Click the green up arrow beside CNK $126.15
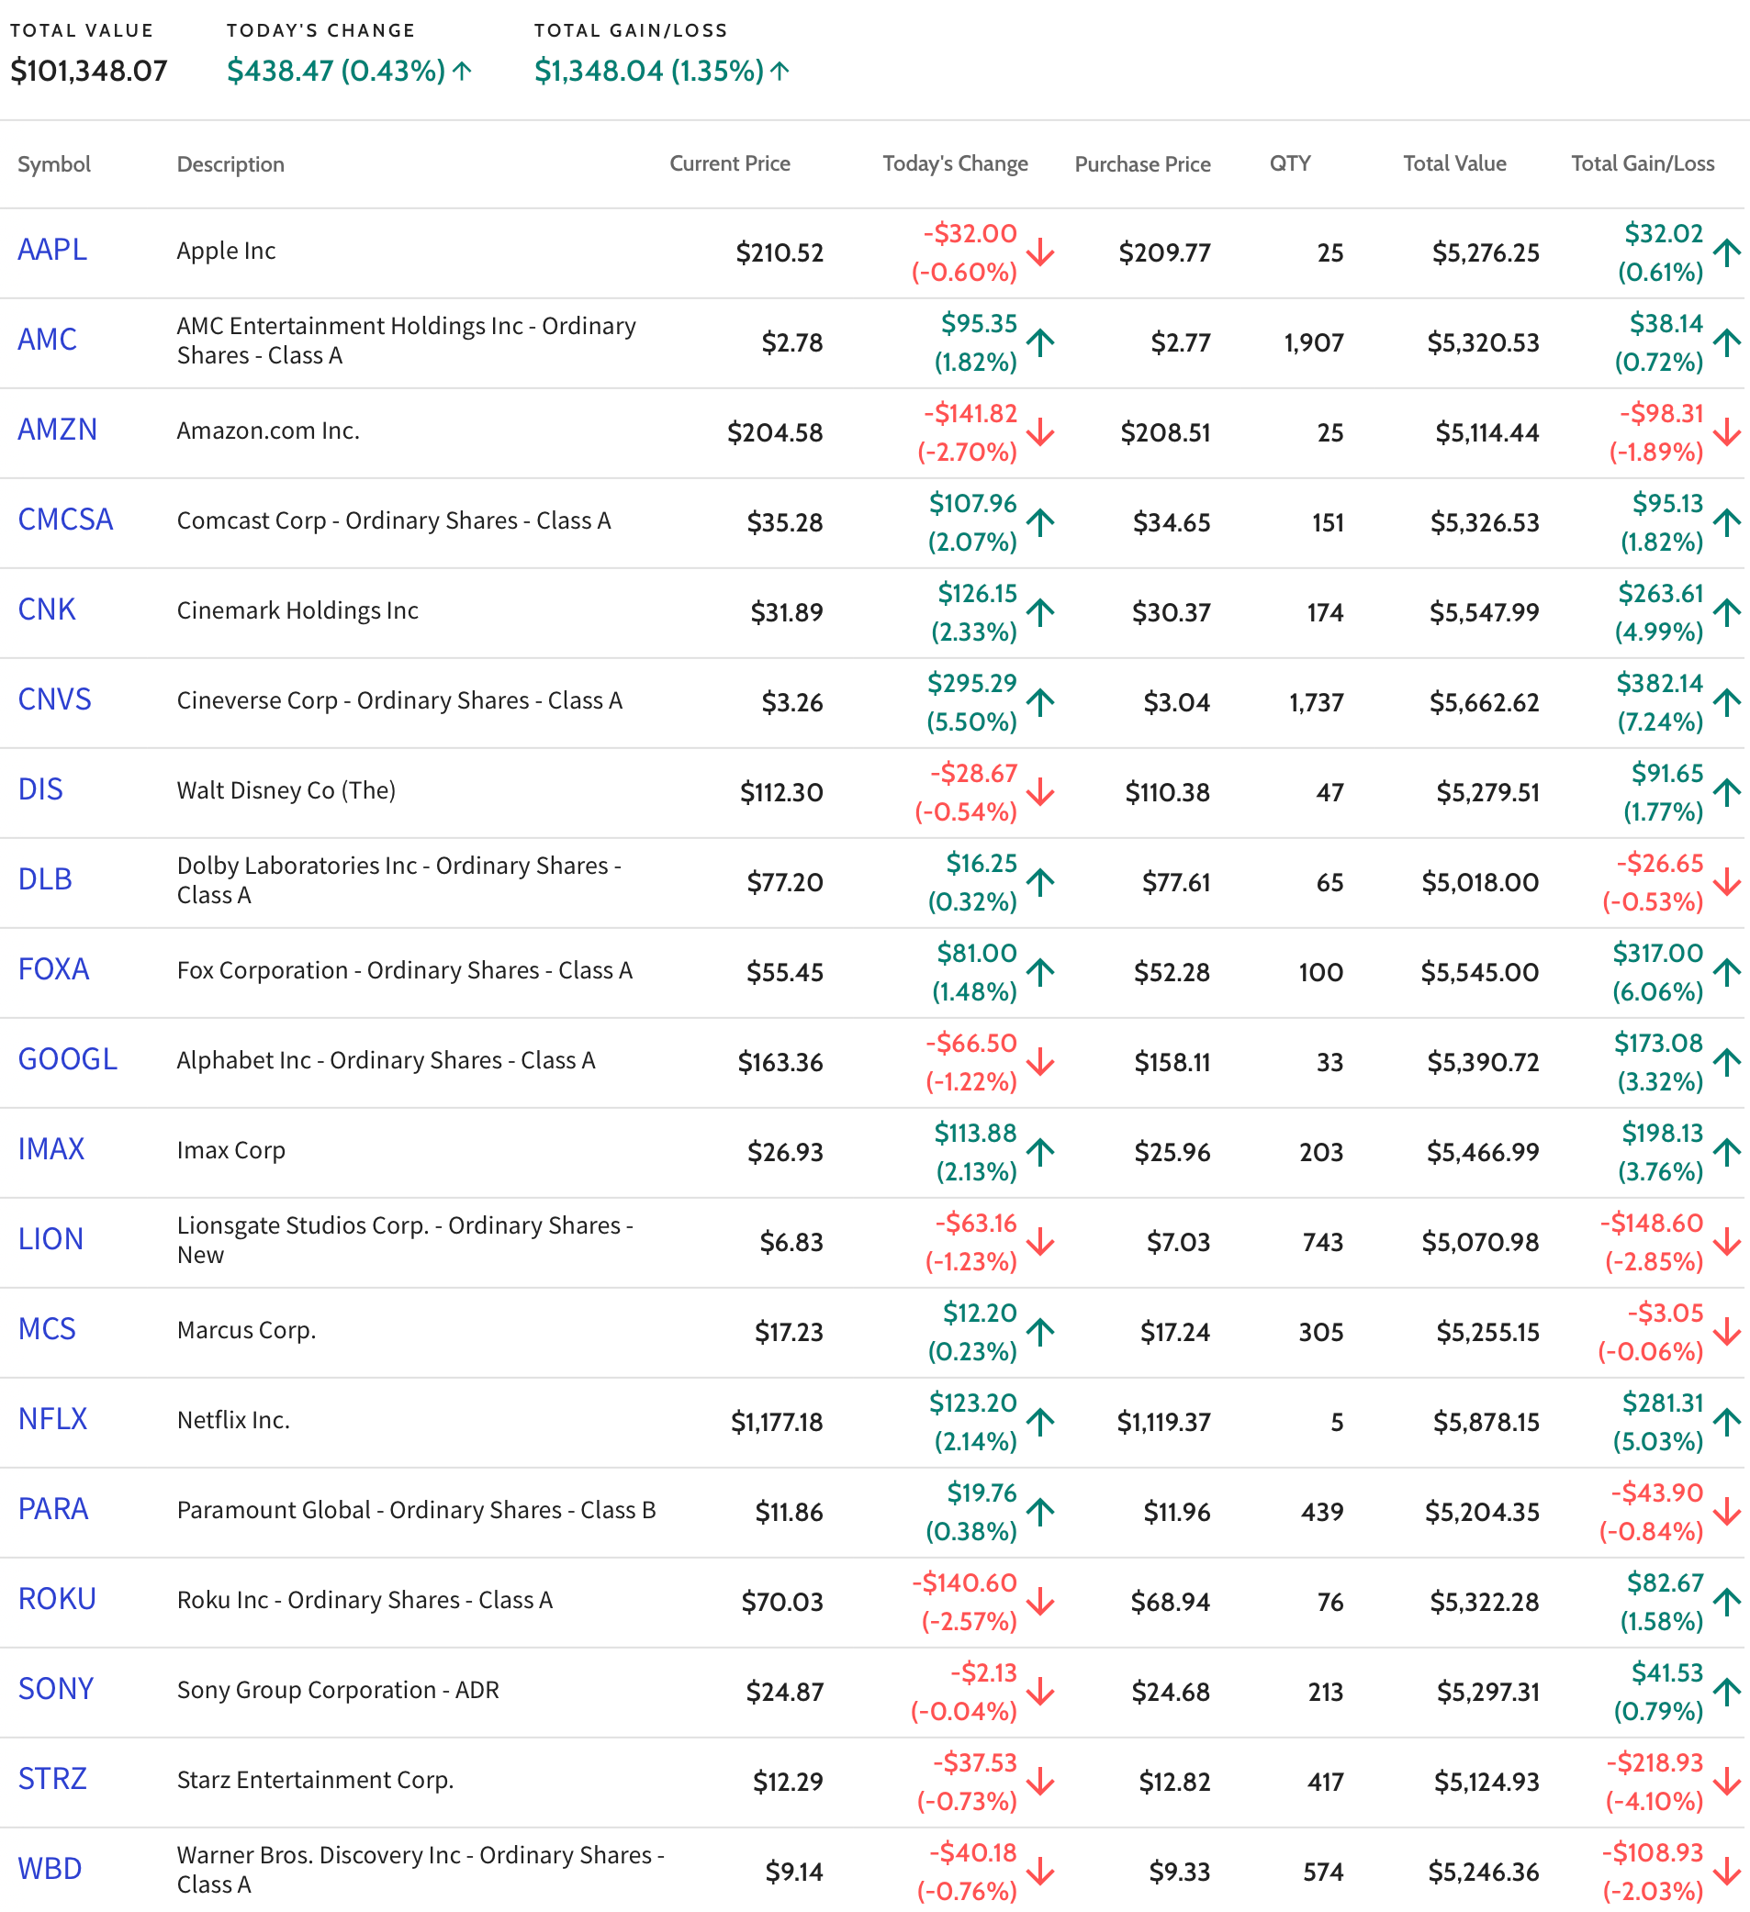The width and height of the screenshot is (1750, 1912). (x=1040, y=614)
